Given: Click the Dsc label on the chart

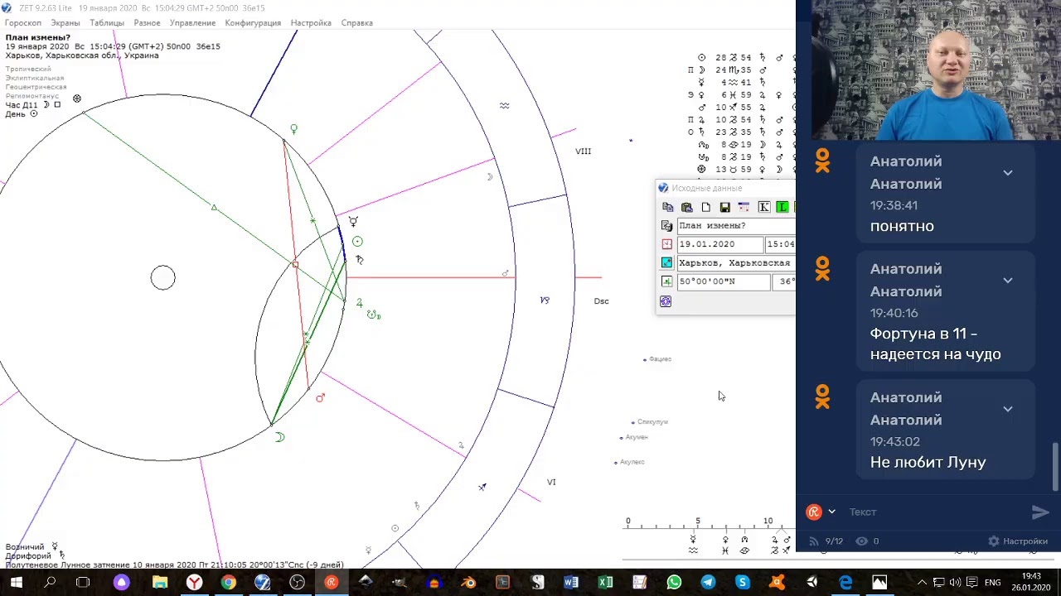Looking at the screenshot, I should (602, 301).
